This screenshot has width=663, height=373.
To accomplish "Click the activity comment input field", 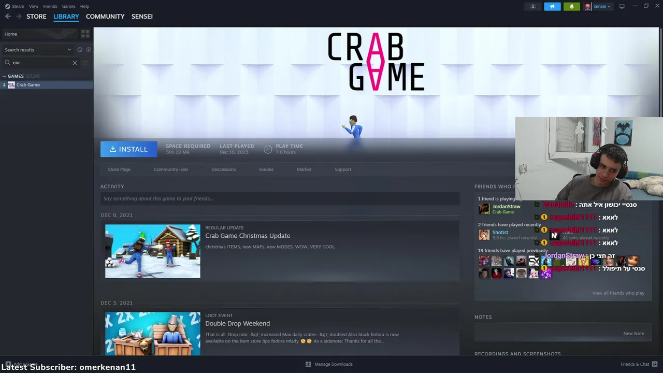I will [x=280, y=198].
